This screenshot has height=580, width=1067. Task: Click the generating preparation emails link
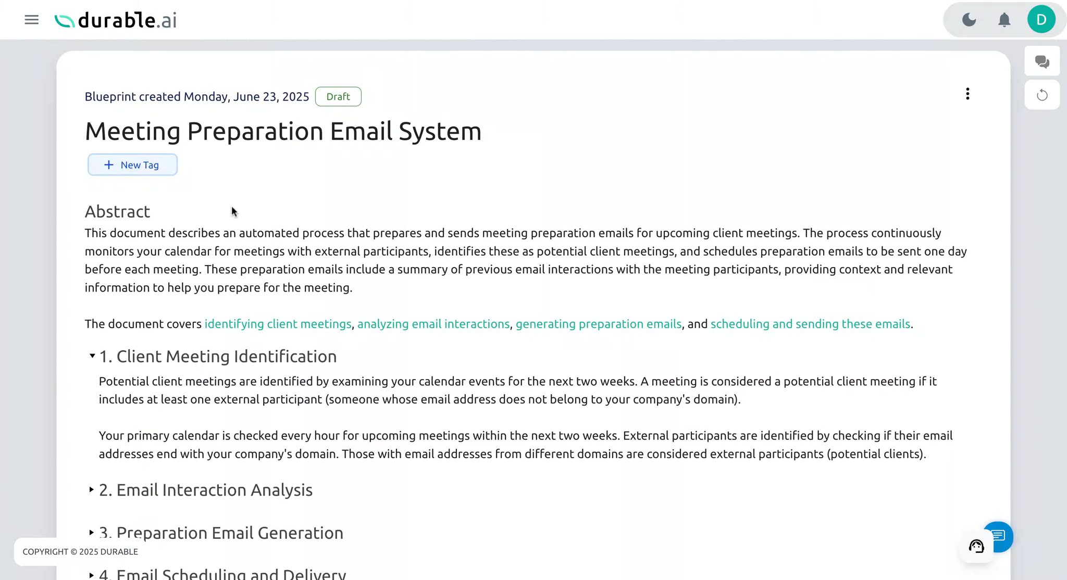[599, 323]
